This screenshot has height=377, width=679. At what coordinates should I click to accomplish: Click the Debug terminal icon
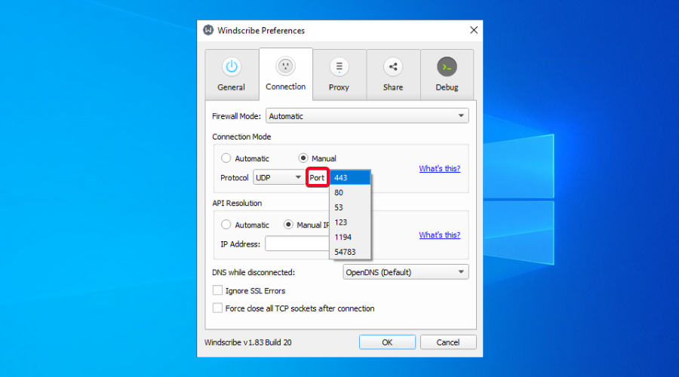click(x=447, y=66)
